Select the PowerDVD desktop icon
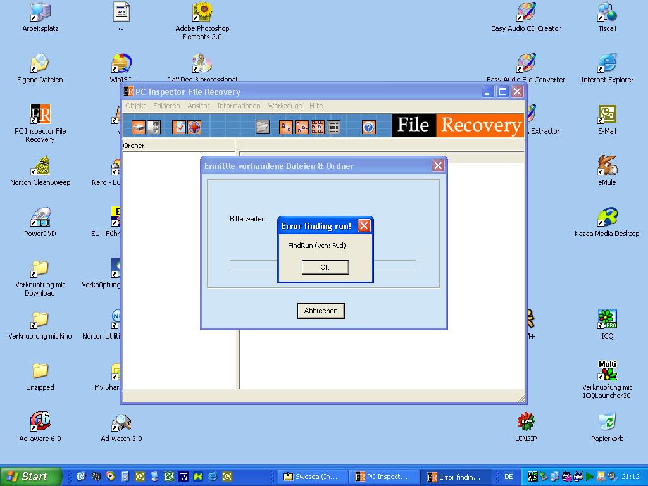Image resolution: width=648 pixels, height=486 pixels. click(x=40, y=223)
